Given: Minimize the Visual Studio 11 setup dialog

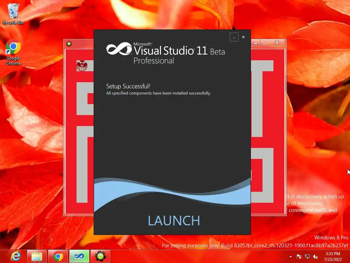Looking at the screenshot, I should coord(234,37).
